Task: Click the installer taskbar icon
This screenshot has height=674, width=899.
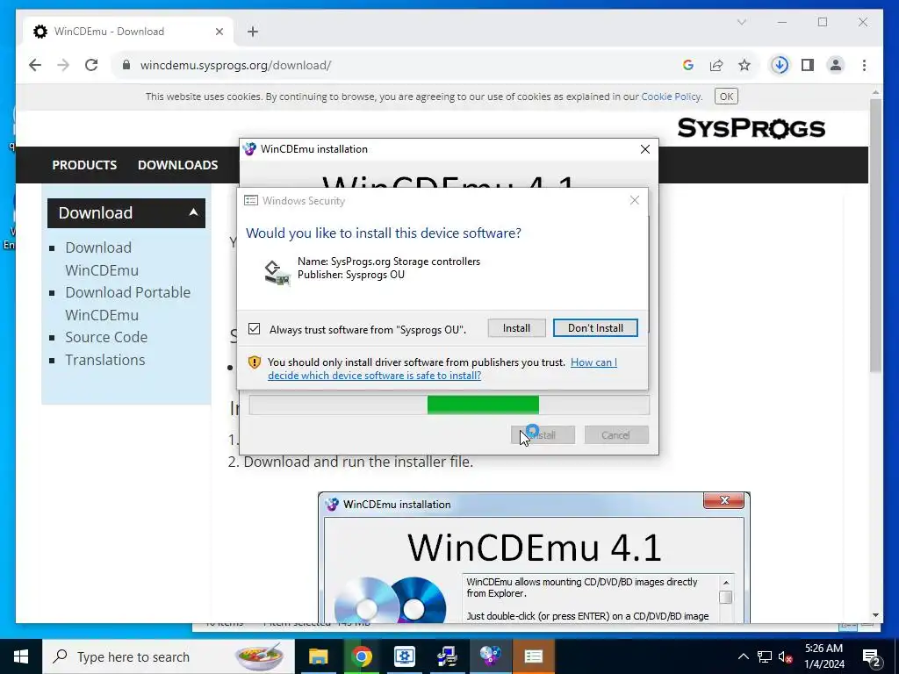Action: [447, 656]
